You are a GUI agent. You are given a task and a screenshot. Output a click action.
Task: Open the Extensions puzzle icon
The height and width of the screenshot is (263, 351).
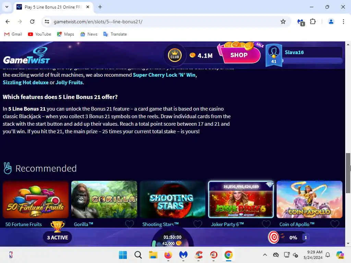pos(313,22)
